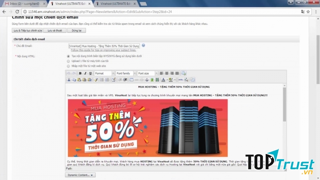Click the page's vertical scrollbar
This screenshot has width=320, height=180.
click(318, 59)
